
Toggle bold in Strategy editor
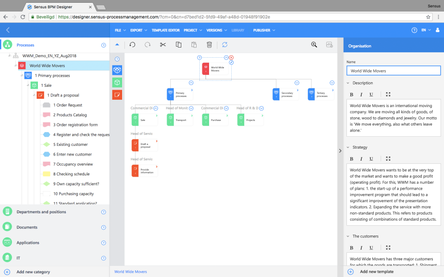[x=351, y=159]
